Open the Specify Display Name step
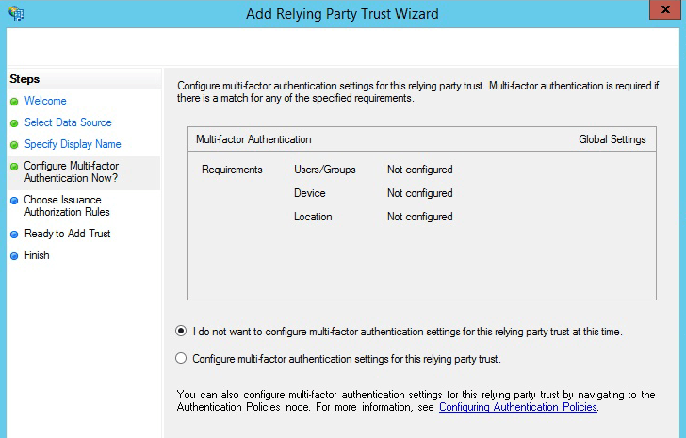The image size is (686, 438). (73, 144)
